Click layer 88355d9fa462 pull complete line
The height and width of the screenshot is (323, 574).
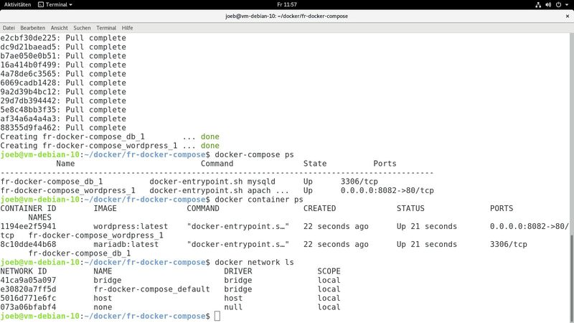63,128
